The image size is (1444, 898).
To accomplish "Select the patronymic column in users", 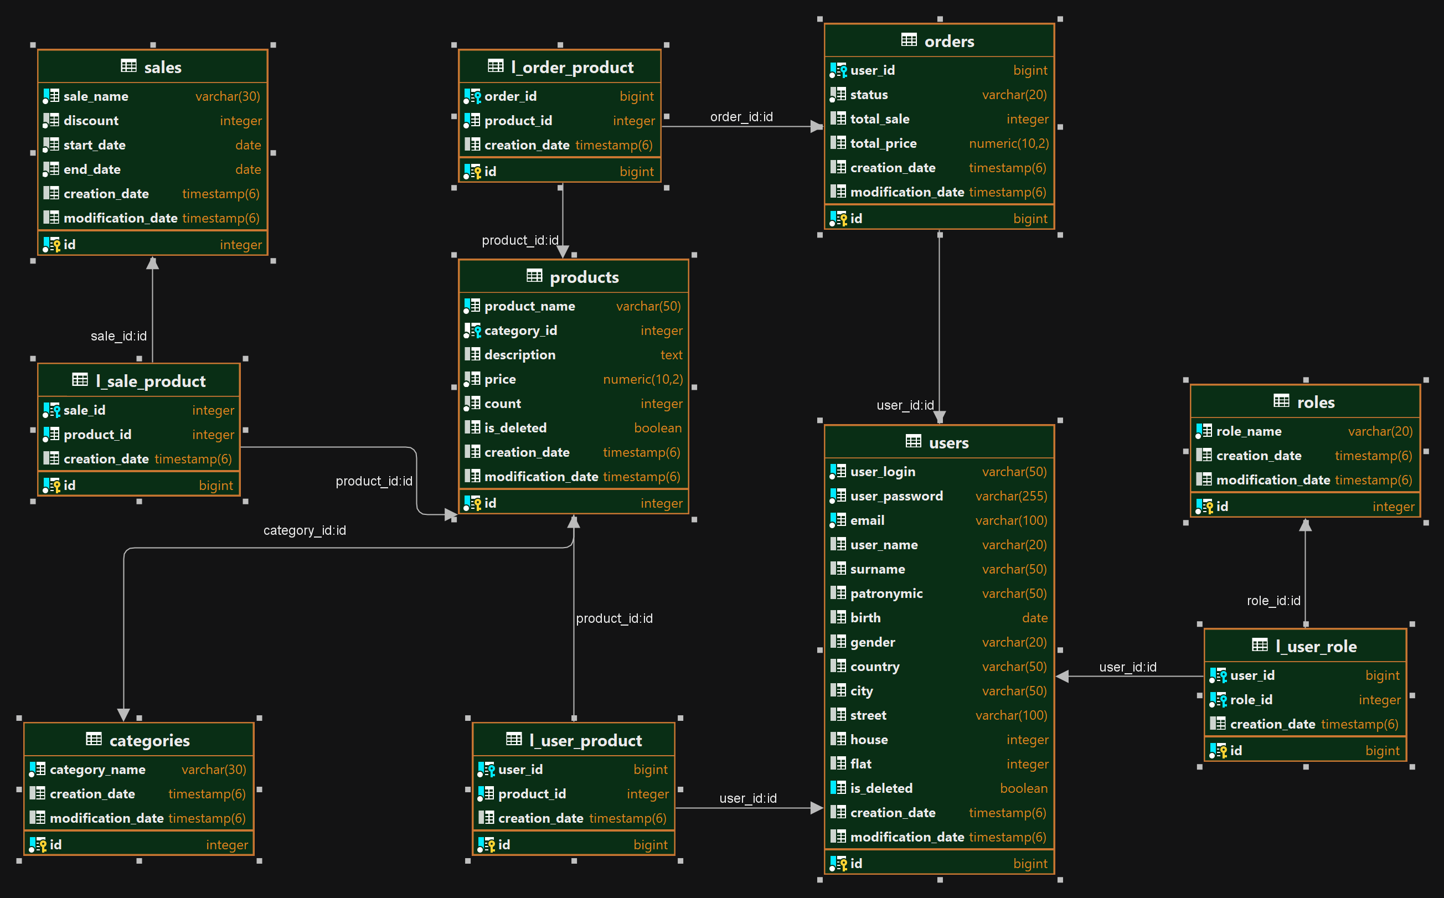I will click(939, 593).
